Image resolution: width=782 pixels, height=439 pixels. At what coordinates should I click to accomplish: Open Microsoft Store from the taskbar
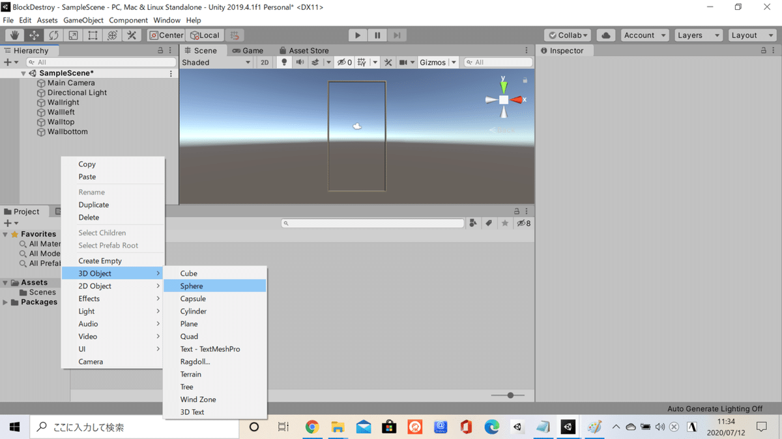(389, 427)
